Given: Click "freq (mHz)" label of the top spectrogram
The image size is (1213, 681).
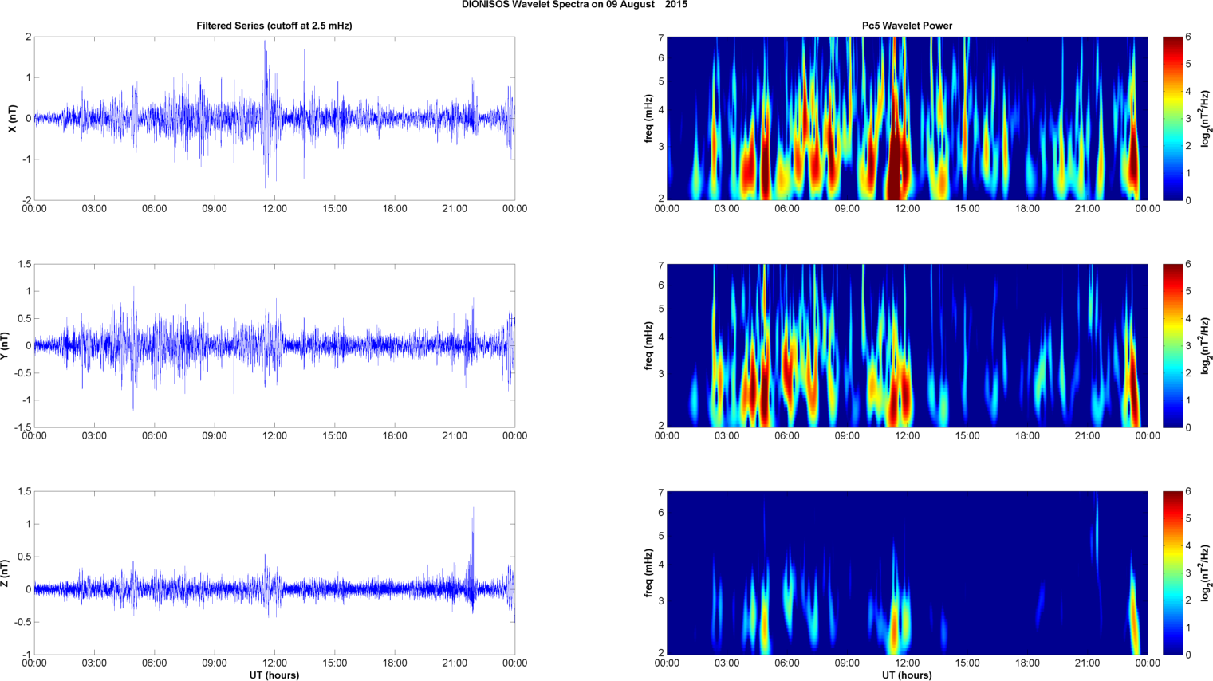Looking at the screenshot, I should [x=648, y=118].
